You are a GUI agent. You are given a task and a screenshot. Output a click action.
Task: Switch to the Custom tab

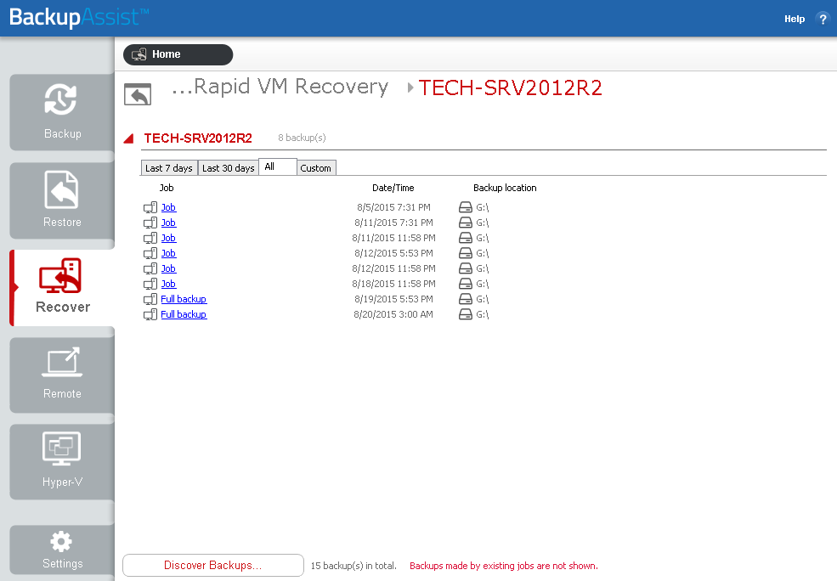click(316, 167)
